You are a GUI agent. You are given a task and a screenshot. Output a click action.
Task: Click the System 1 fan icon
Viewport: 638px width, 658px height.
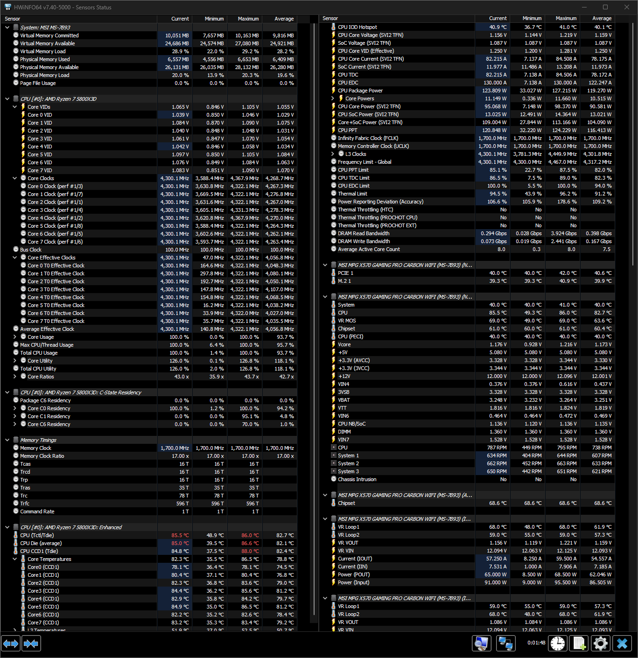[333, 455]
